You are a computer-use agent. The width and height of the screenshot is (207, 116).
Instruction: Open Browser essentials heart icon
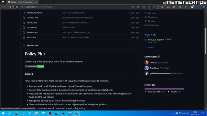click(186, 7)
